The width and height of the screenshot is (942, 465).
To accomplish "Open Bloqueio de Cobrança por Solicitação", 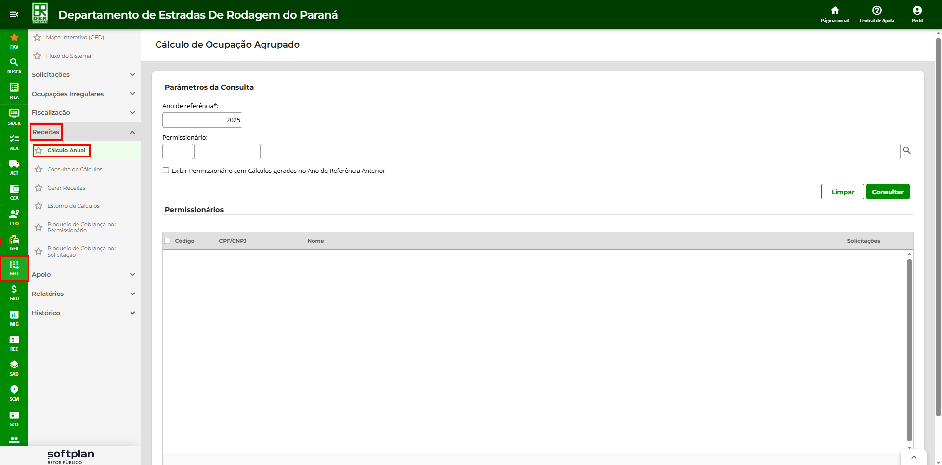I will coord(81,252).
